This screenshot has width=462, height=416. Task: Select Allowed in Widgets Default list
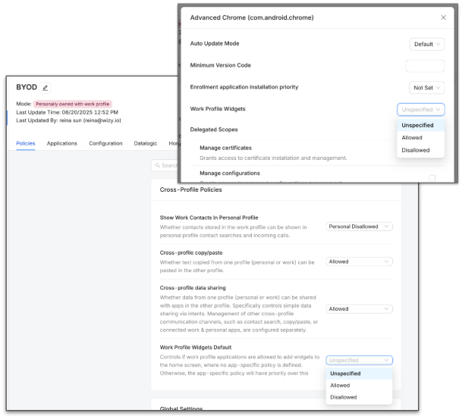pyautogui.click(x=359, y=386)
